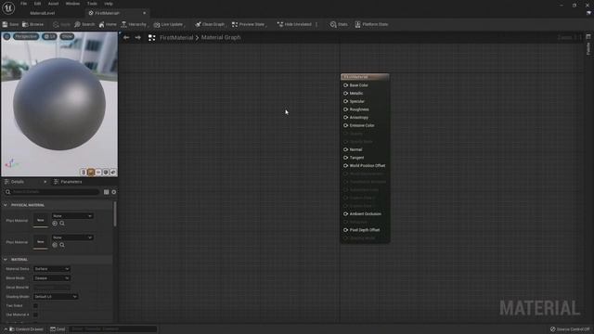Click the Emissive Color input pin

coord(345,125)
